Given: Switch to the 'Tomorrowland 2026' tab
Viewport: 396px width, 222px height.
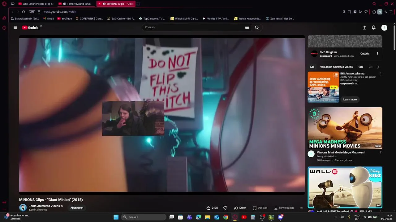Looking at the screenshot, I should [x=76, y=4].
